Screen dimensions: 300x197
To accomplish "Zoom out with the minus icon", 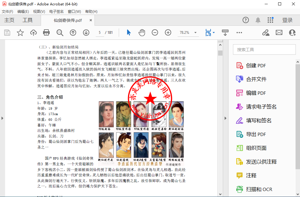I will pos(155,33).
